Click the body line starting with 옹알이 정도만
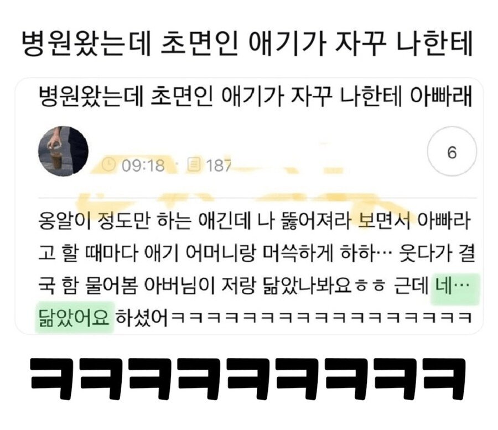Screen dimensions: 498x430 [254, 221]
